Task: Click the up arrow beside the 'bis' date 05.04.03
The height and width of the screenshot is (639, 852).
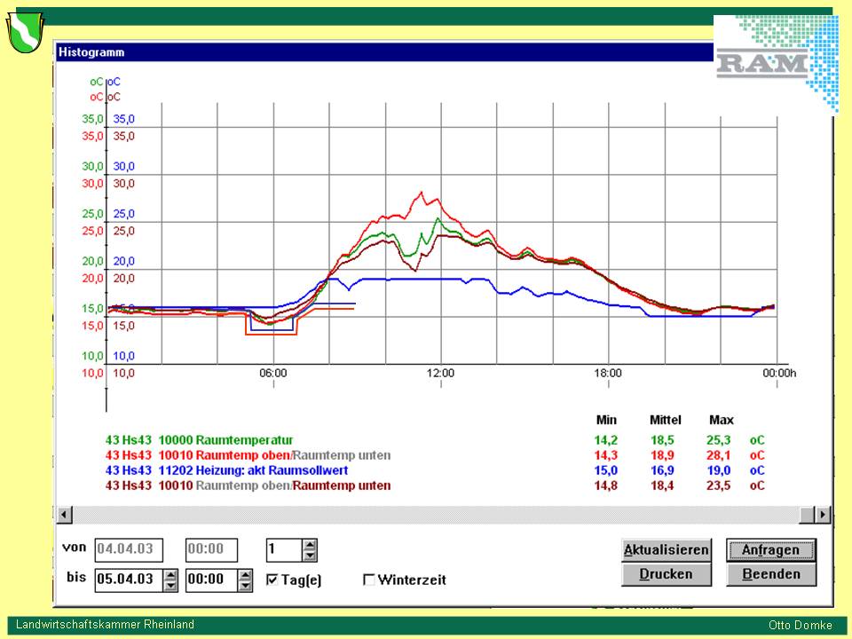Action: pos(170,575)
